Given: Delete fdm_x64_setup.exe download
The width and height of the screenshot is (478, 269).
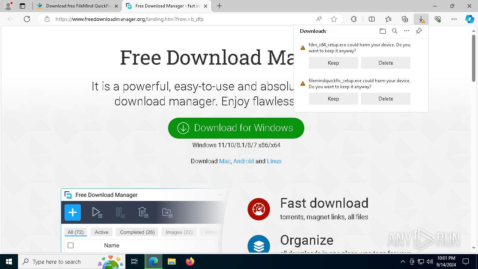Looking at the screenshot, I should tap(386, 63).
